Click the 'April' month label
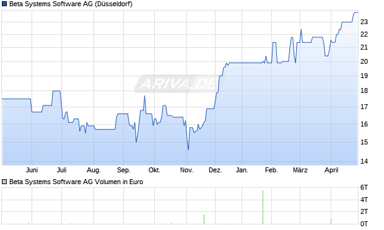The height and width of the screenshot is (230, 384). pos(331,170)
